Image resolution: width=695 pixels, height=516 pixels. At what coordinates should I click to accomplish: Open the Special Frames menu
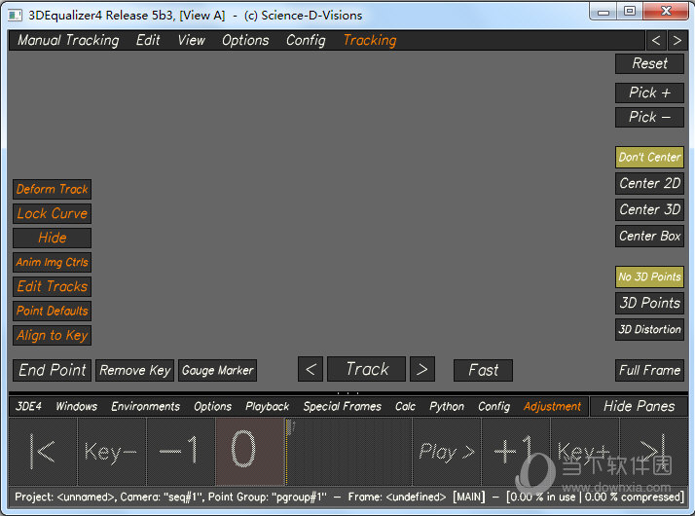[343, 406]
